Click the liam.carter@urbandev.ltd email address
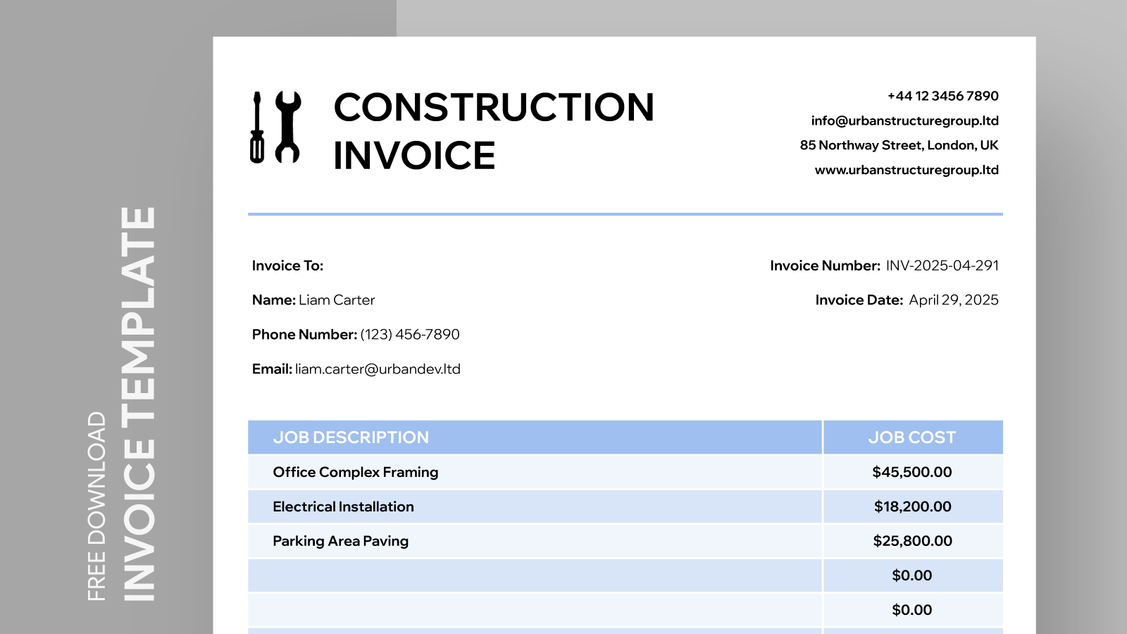The height and width of the screenshot is (634, 1127). click(378, 369)
